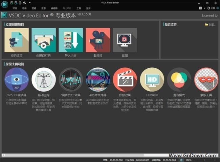Viewport: 220px width, 162px height.
Task: Click the VSDC application logo button
Action: [5, 4]
